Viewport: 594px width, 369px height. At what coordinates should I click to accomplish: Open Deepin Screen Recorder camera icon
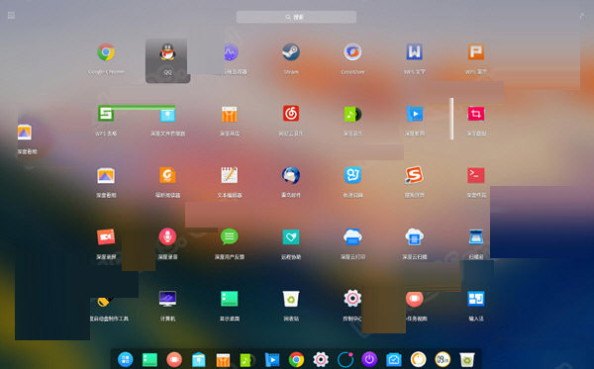pos(106,236)
